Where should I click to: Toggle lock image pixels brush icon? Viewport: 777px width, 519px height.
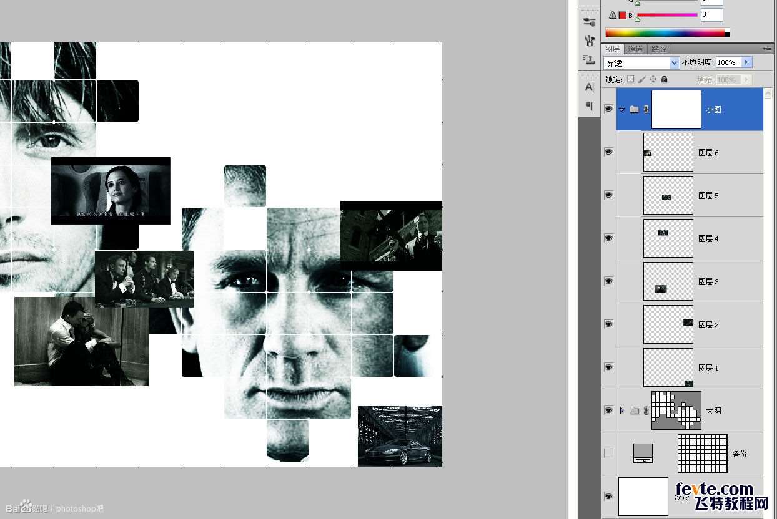(x=641, y=79)
